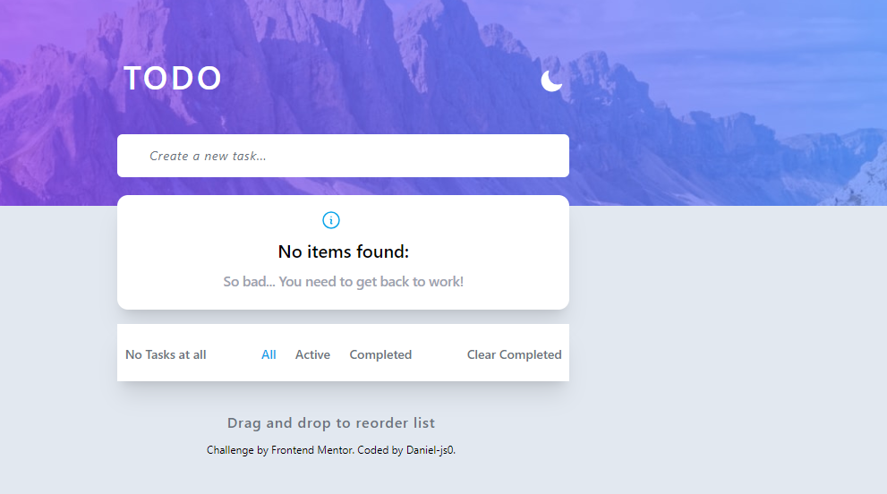Open the Frontend Mentor link
887x494 pixels.
click(311, 450)
